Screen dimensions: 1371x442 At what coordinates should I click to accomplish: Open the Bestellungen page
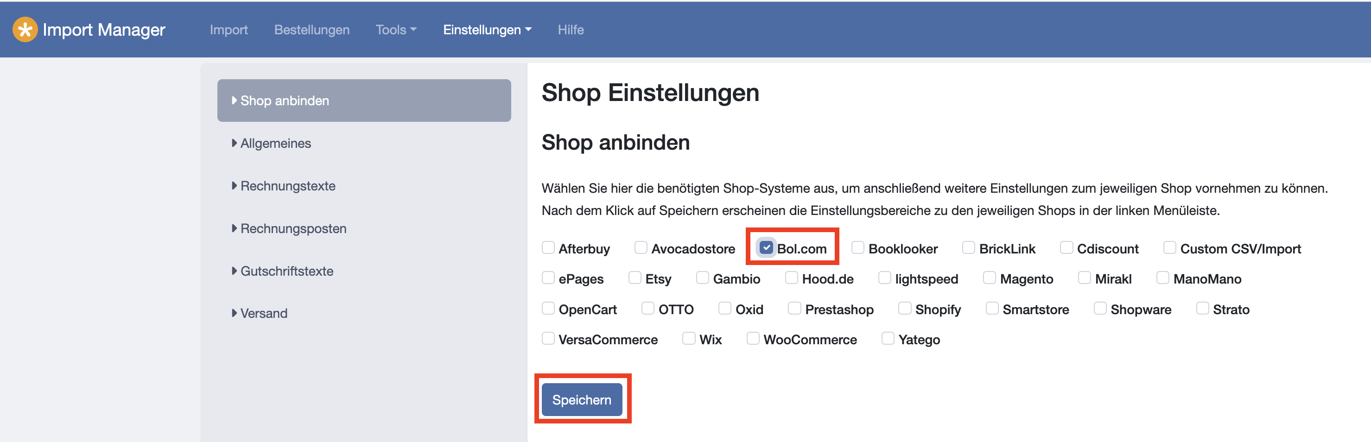click(312, 30)
